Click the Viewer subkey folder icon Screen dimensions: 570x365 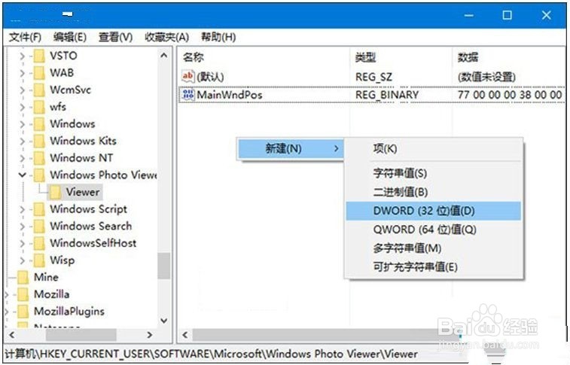coord(55,193)
